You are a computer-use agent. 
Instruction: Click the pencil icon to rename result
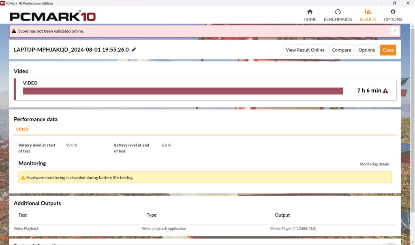tap(134, 50)
